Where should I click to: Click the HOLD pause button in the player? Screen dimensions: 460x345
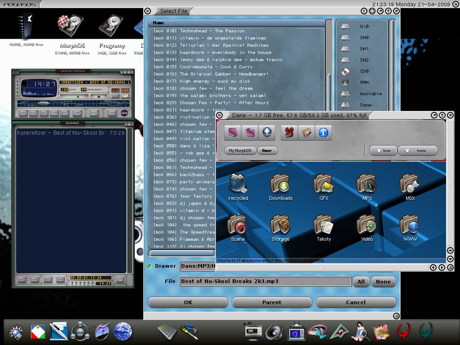click(x=44, y=113)
